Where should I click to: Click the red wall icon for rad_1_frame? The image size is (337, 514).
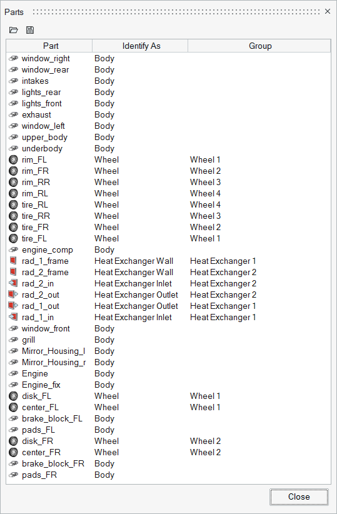pos(13,261)
